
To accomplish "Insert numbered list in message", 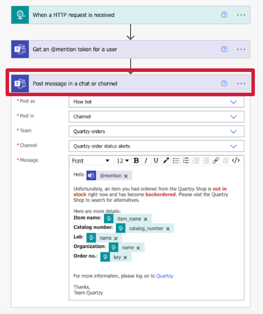I will click(186, 161).
